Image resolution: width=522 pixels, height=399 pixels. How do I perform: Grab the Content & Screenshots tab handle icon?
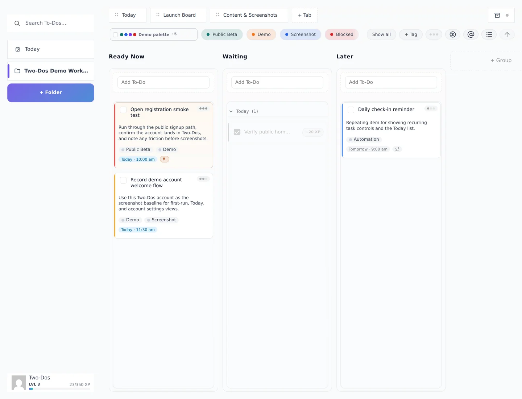click(217, 15)
